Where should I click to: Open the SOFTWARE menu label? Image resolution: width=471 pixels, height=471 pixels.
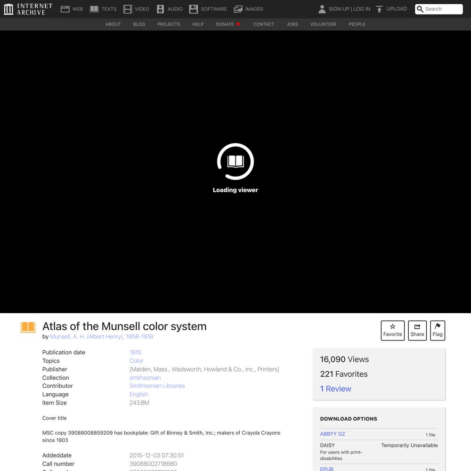point(214,9)
